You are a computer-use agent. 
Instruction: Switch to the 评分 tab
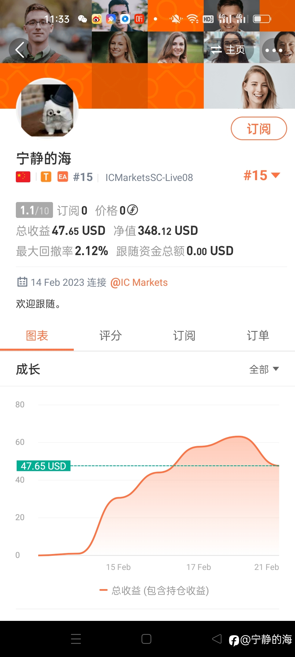tap(111, 336)
